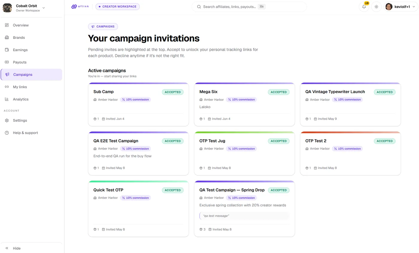
Task: Focus the search affiliates input field
Action: (x=249, y=7)
